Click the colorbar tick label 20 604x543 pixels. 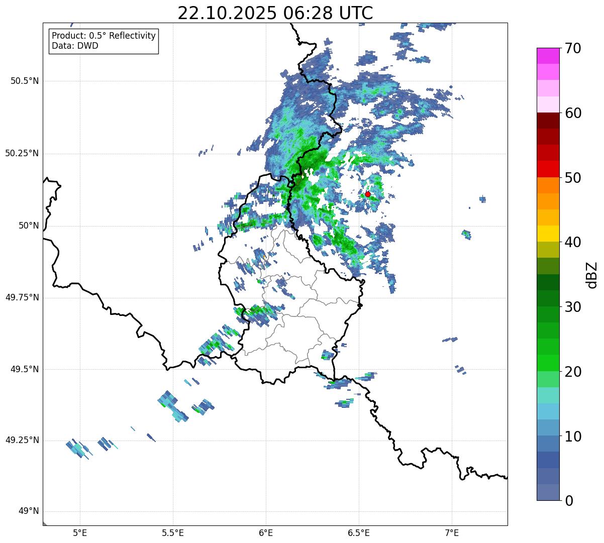(x=573, y=372)
